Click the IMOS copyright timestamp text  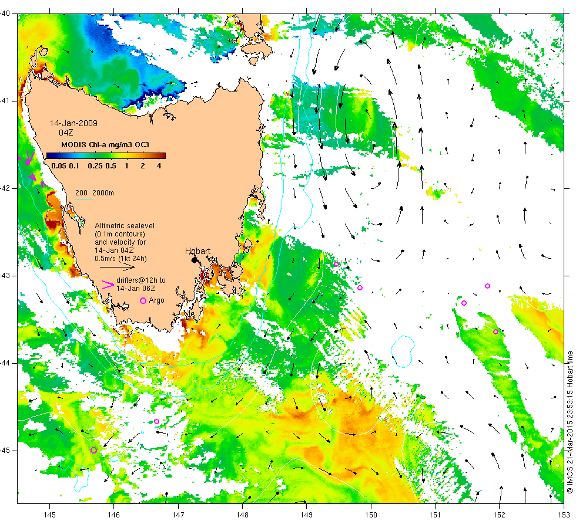click(x=570, y=422)
